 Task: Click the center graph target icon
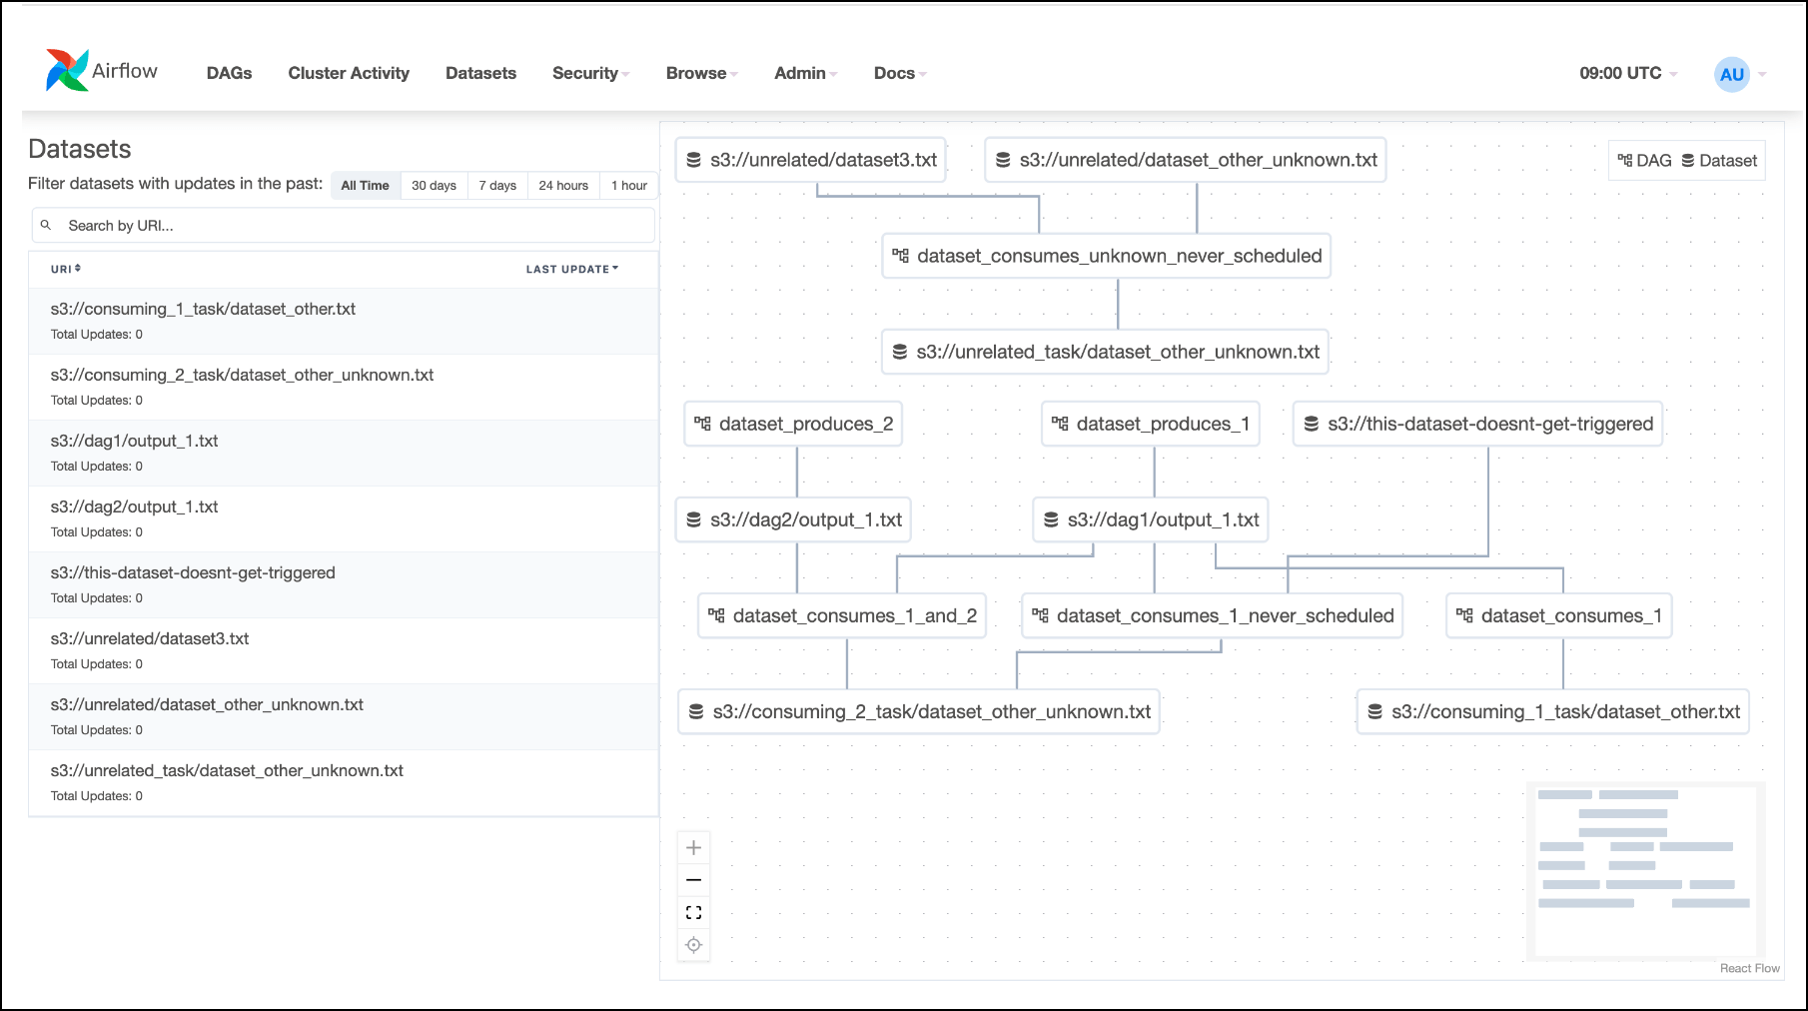pos(693,945)
